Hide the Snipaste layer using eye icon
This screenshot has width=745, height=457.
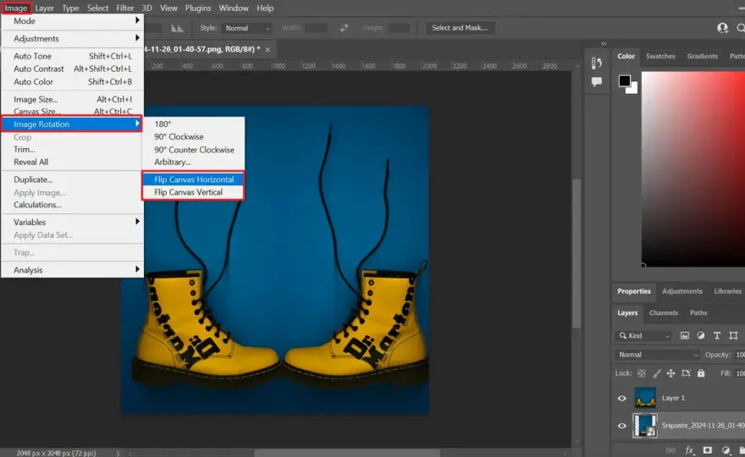(x=622, y=426)
